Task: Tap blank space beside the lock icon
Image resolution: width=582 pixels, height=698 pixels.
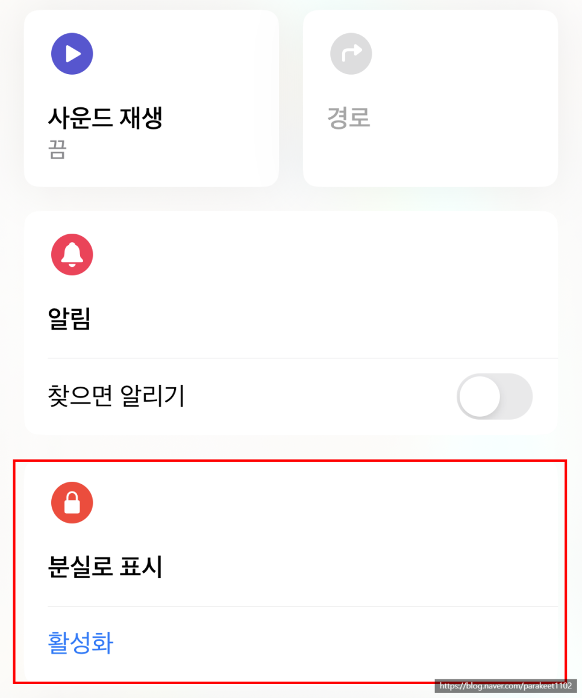Action: tap(311, 503)
